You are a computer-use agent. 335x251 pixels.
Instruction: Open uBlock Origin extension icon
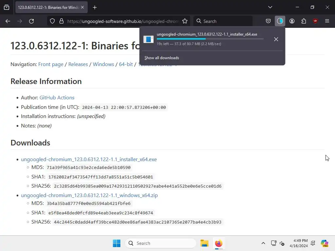[315, 21]
